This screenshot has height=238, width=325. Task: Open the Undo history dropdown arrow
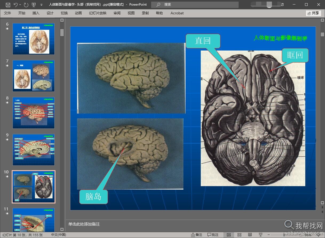(x=20, y=5)
